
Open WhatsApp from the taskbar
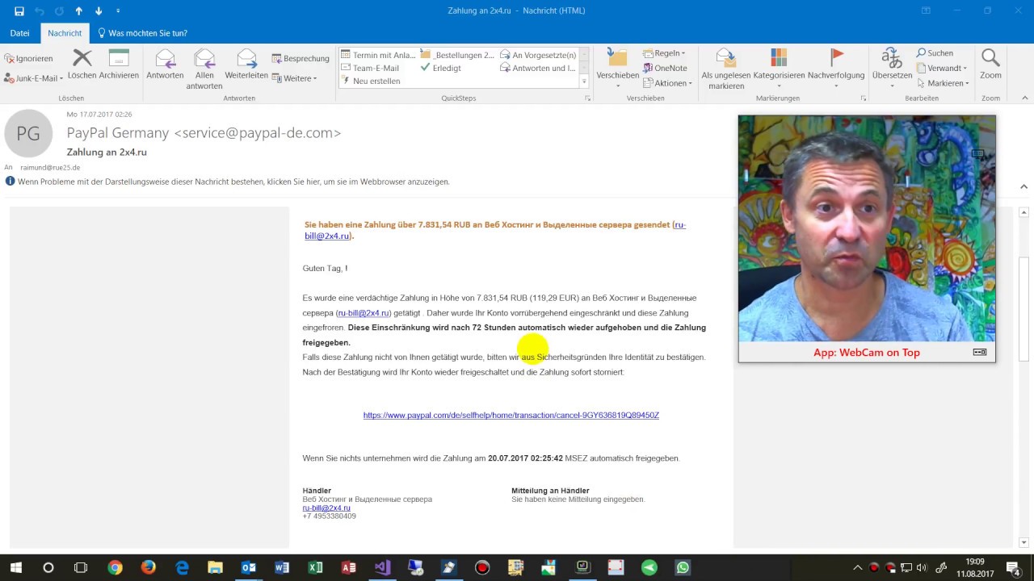[683, 567]
